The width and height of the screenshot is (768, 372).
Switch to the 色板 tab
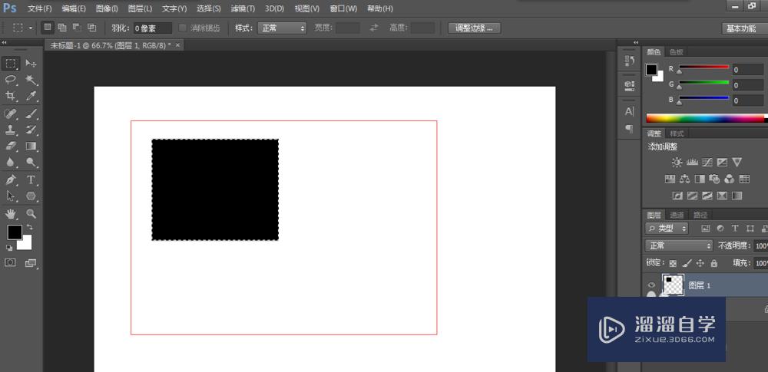pos(677,52)
